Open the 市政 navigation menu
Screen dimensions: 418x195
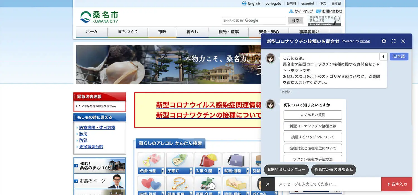point(162,32)
